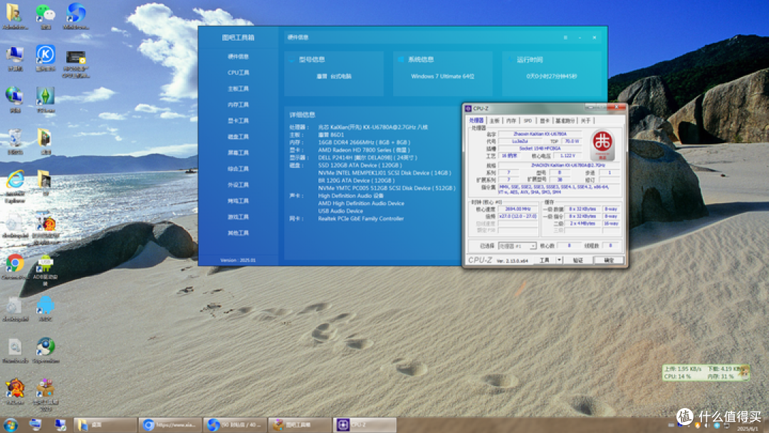The image size is (769, 433).
Task: Open the Administrator folder icon on the desktop
Action: pos(15,16)
